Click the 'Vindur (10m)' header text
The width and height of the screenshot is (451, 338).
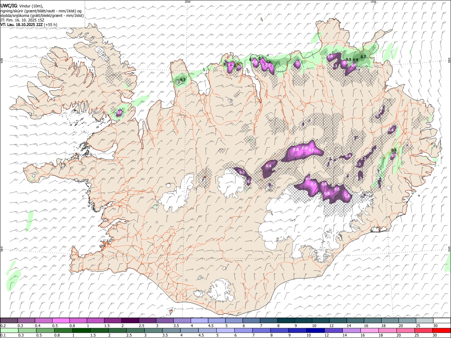pos(31,6)
